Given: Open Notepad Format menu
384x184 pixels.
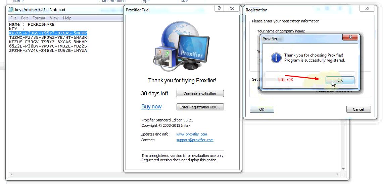Looking at the screenshot, I should pos(39,18).
